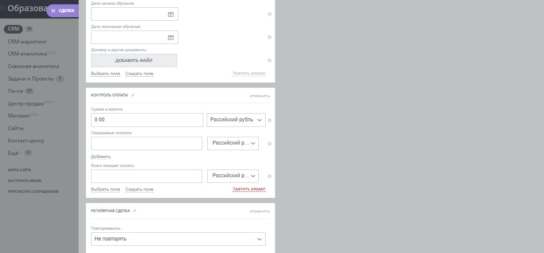Open gear settings for Всего ожидает оплаты field

click(269, 176)
